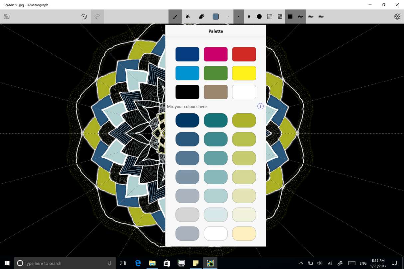Select the eraser tool
This screenshot has height=269, width=404.
202,17
